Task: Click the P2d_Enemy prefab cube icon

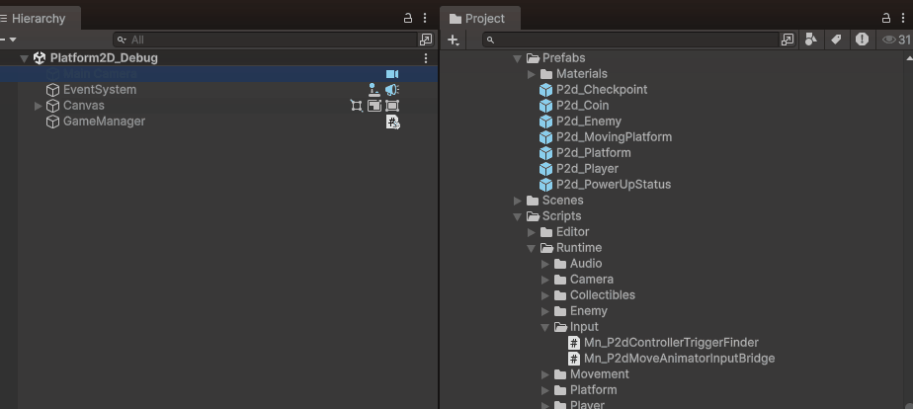Action: [x=545, y=121]
